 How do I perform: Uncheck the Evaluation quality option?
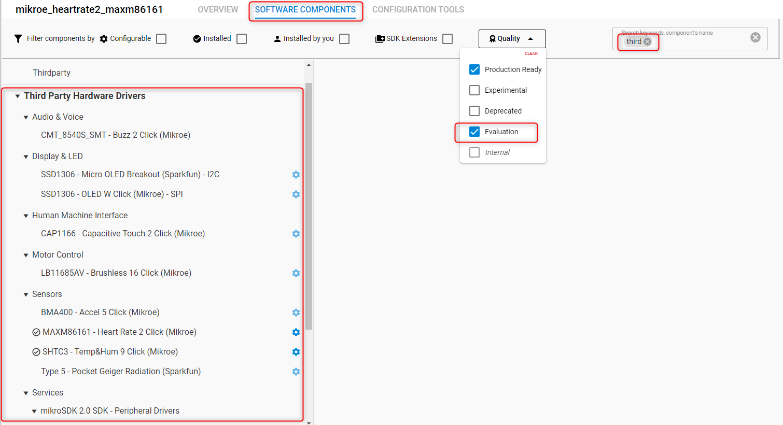click(474, 132)
